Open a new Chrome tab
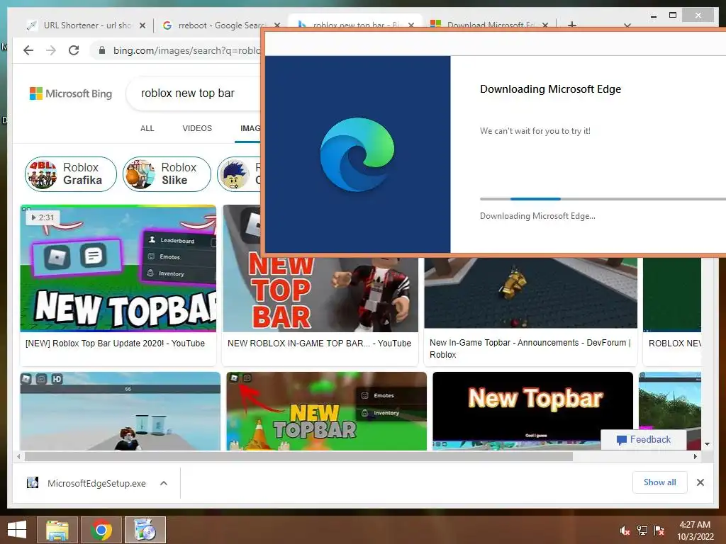The width and height of the screenshot is (726, 544). (x=572, y=25)
